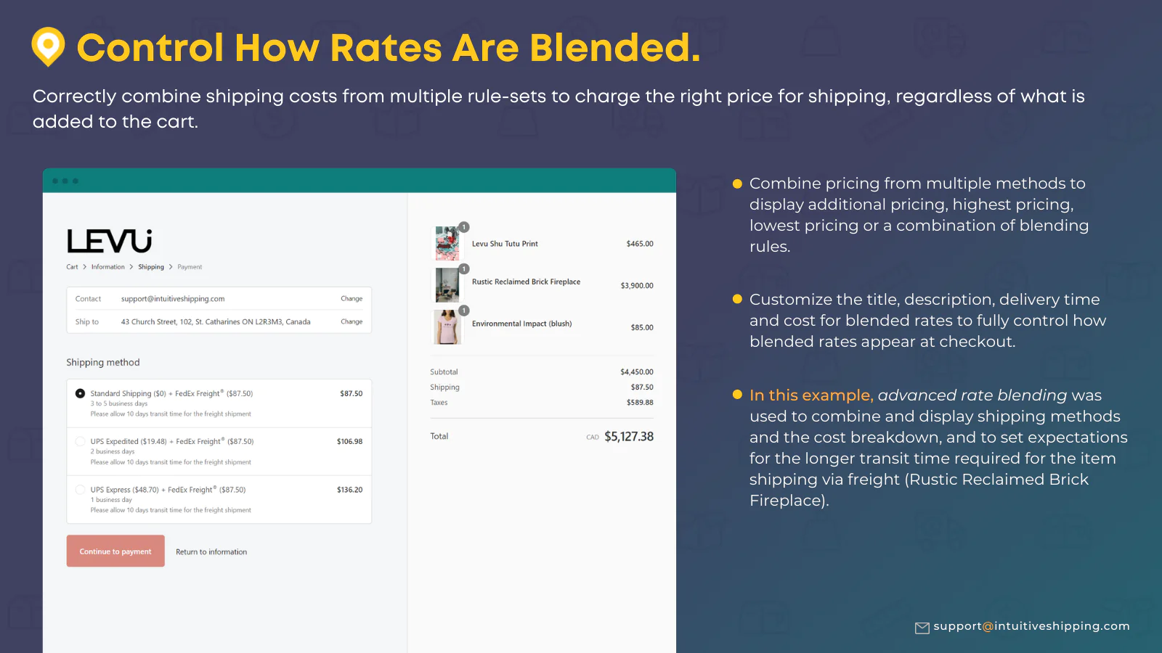Click the browser window dots in teal bar
Screen dimensions: 1162x653
click(x=65, y=181)
